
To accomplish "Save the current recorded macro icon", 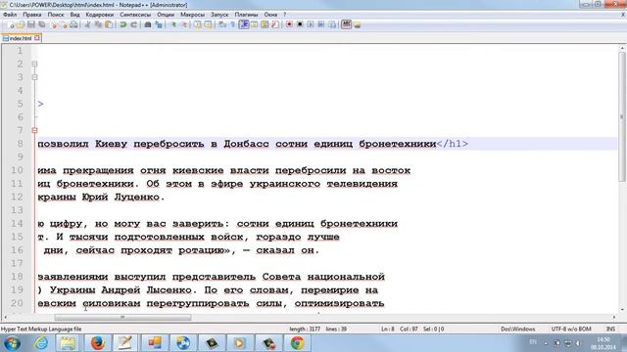I will [x=332, y=24].
